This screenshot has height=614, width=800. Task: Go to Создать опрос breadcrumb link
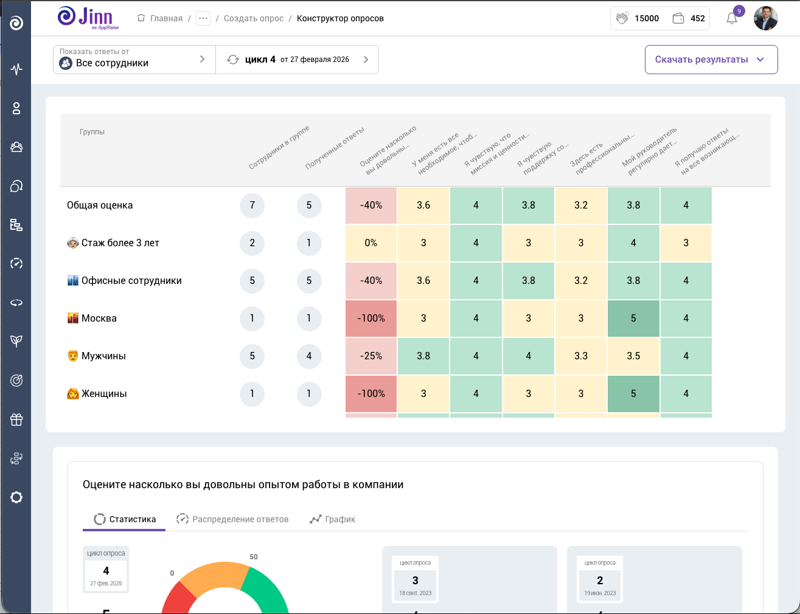tap(254, 18)
